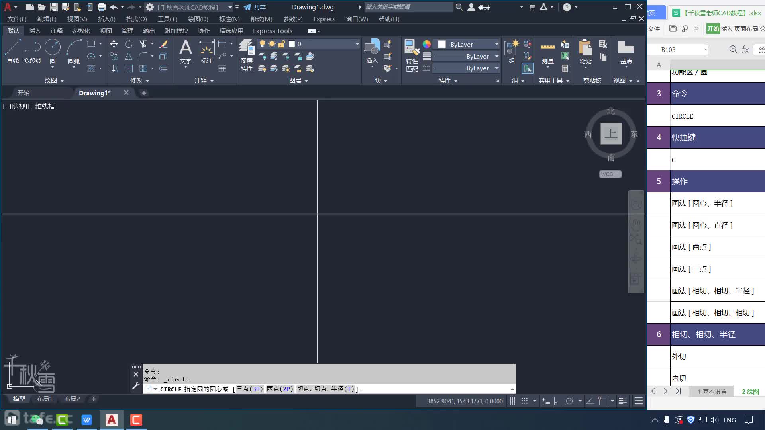This screenshot has width=765, height=430.
Task: Click the Quick Calculator icon
Action: (x=565, y=68)
